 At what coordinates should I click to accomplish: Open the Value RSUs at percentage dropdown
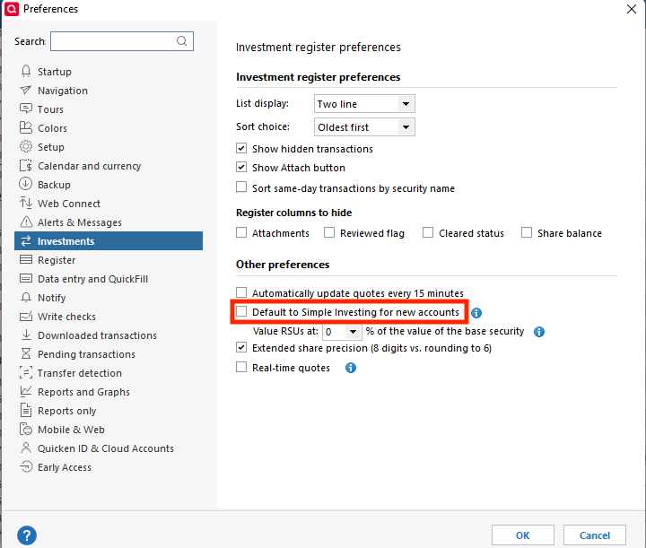point(342,332)
